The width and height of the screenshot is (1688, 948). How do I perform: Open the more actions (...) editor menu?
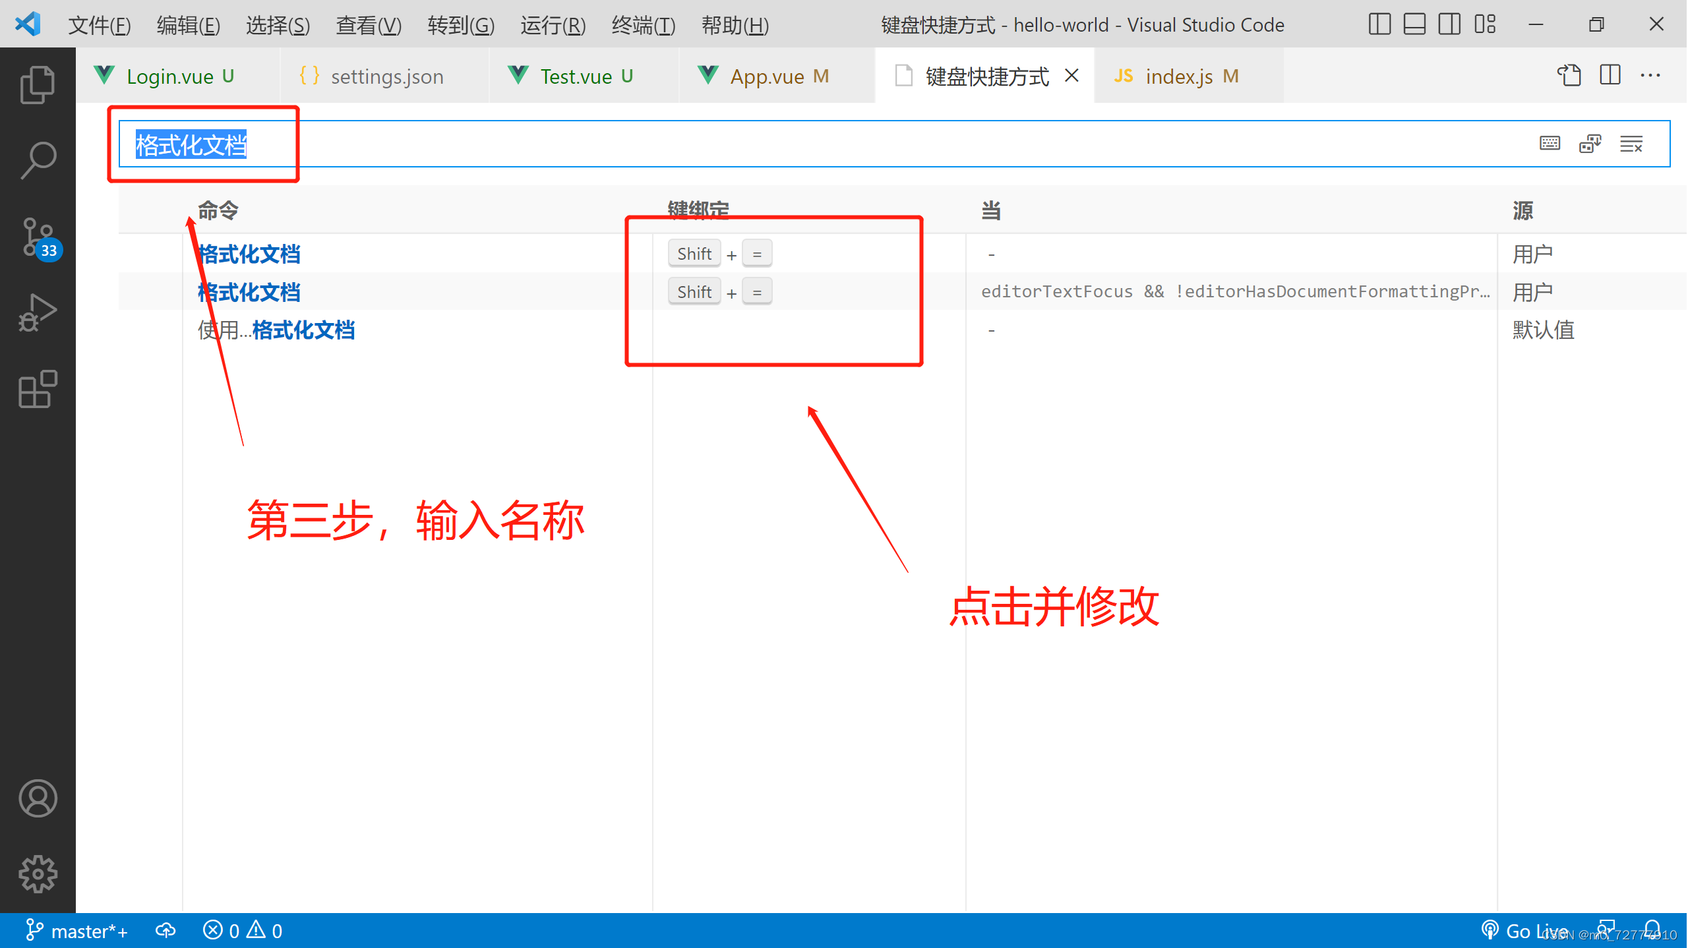pyautogui.click(x=1651, y=76)
